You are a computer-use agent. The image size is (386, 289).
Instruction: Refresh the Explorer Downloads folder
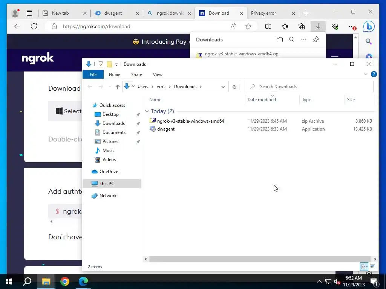234,87
